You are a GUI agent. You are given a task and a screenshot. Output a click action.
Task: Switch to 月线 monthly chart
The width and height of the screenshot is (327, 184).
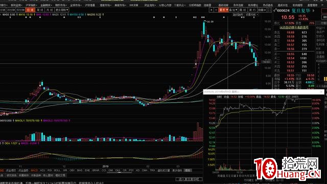point(50,10)
